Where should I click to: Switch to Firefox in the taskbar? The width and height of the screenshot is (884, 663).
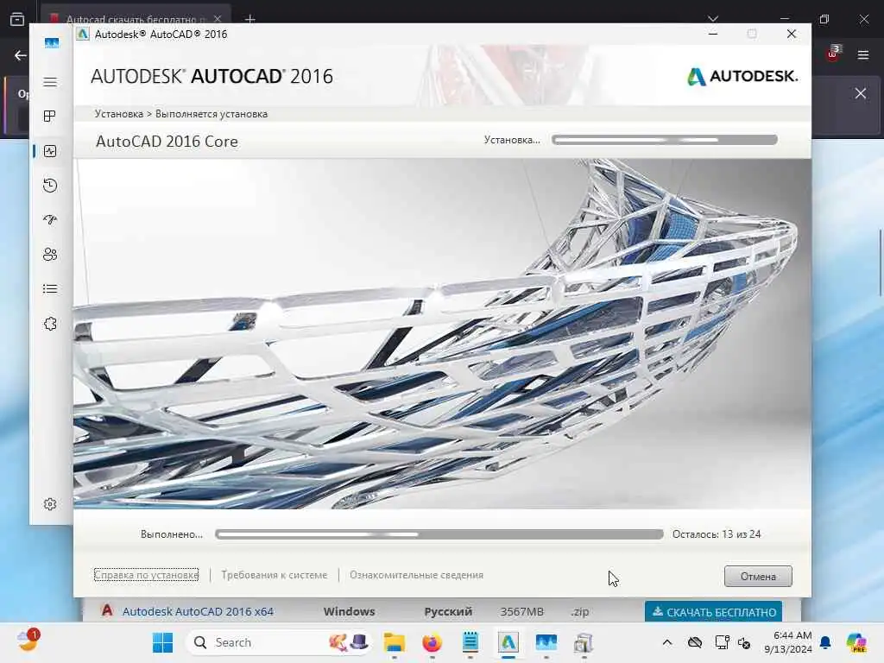[432, 642]
